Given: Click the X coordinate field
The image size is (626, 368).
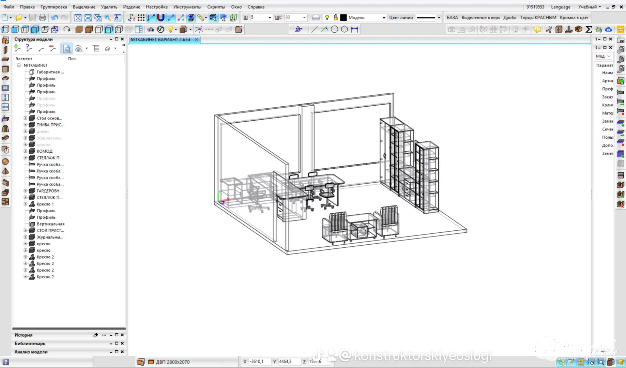Looking at the screenshot, I should coord(260,362).
